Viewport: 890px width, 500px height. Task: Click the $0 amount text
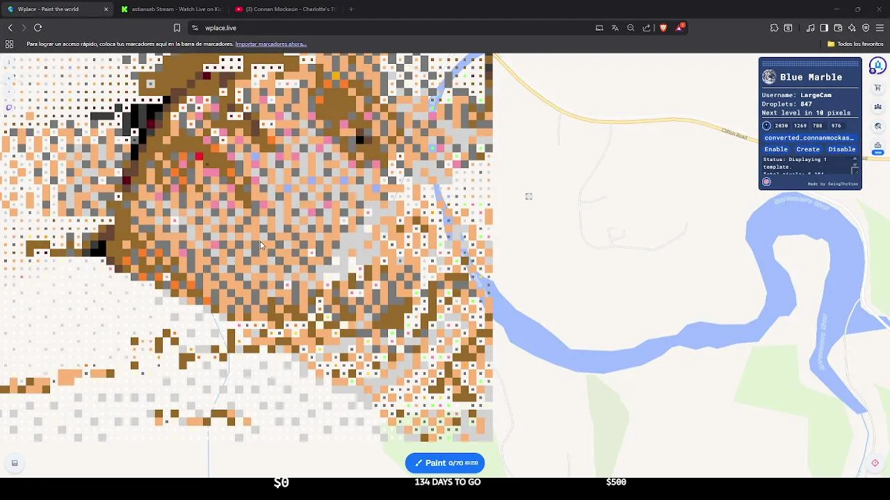[x=281, y=483]
